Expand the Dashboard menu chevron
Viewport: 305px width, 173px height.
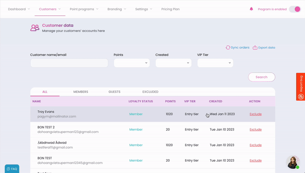[x=29, y=9]
